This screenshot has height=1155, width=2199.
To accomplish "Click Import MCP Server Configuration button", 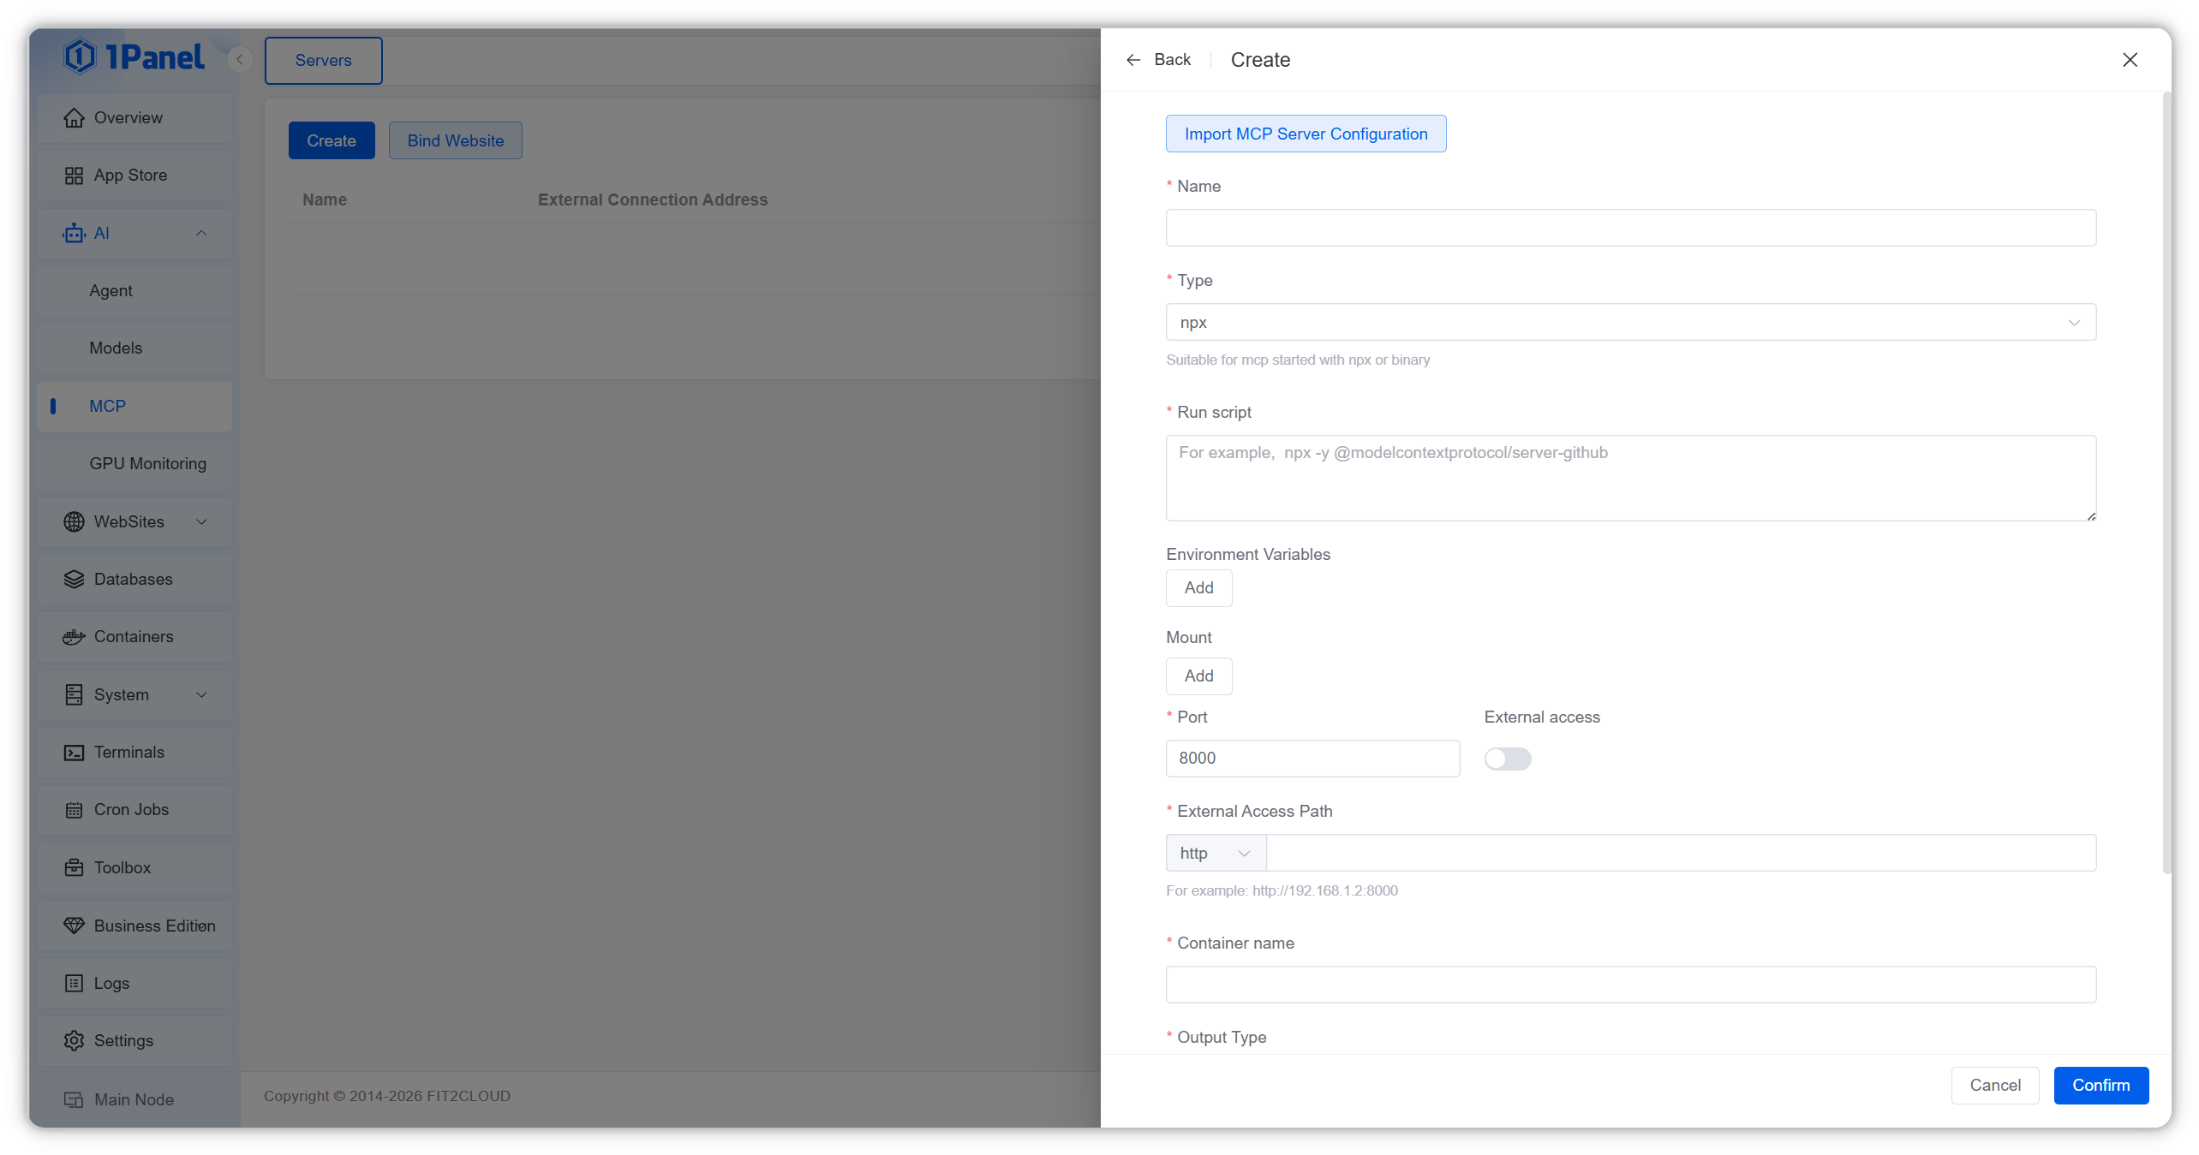I will pyautogui.click(x=1306, y=134).
